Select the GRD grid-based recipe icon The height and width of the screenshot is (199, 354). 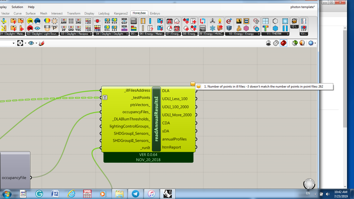click(x=71, y=28)
